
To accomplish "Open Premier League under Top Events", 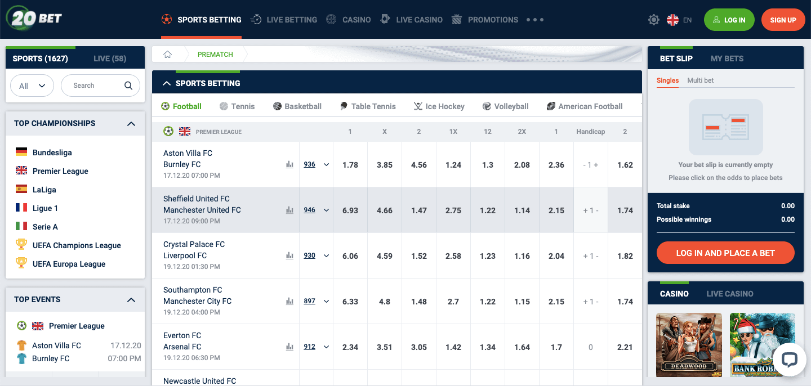I will coord(77,326).
